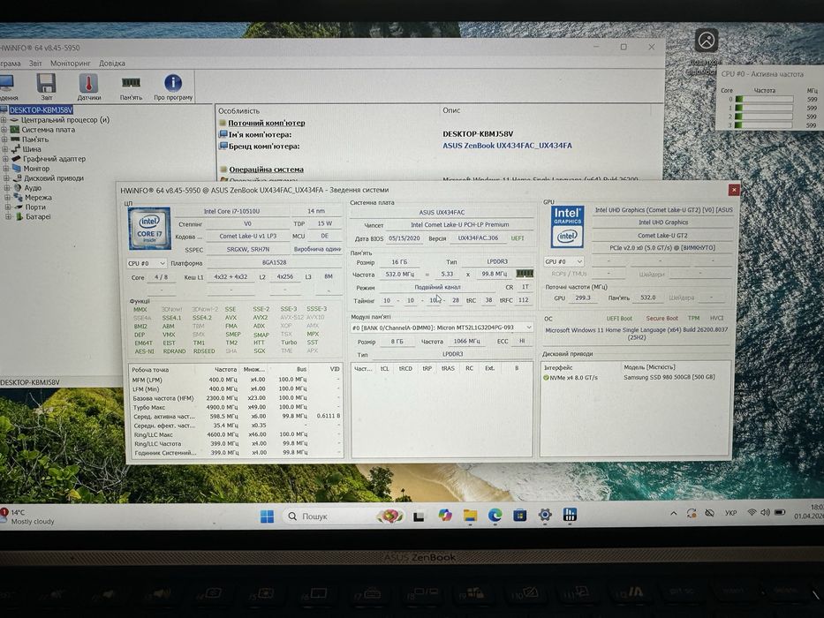Open the Пам'ять memory toolbar icon

131,87
